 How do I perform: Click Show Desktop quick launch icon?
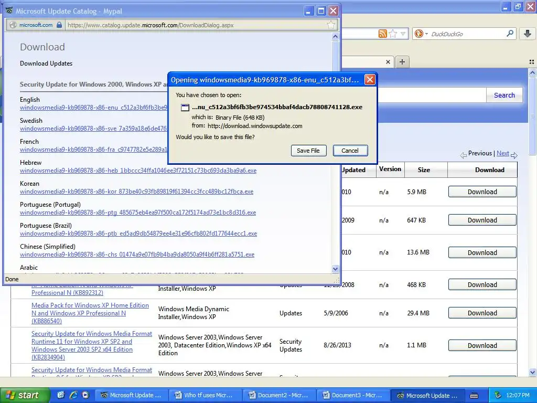point(61,395)
